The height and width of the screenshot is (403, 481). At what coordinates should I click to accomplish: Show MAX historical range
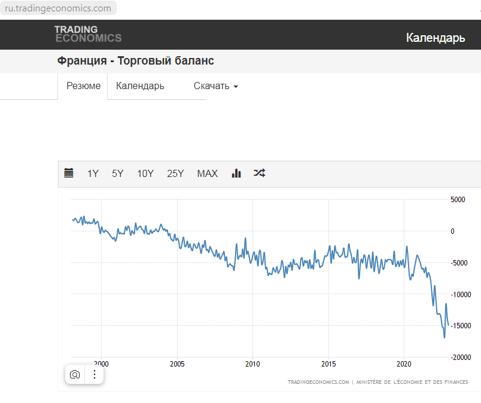point(208,173)
